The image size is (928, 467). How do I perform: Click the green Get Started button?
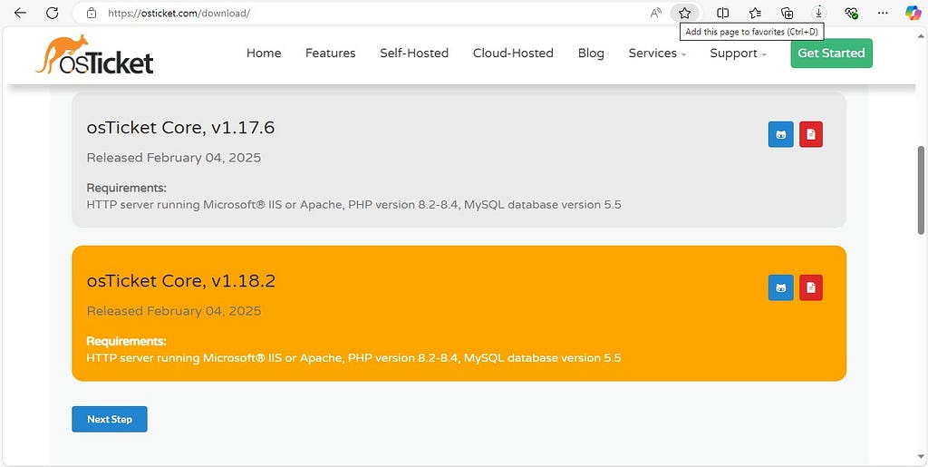[831, 54]
